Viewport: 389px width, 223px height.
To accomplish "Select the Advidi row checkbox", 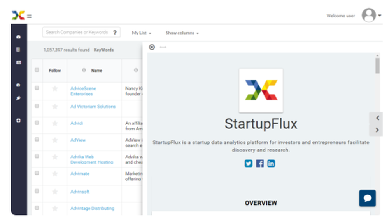I will point(37,123).
